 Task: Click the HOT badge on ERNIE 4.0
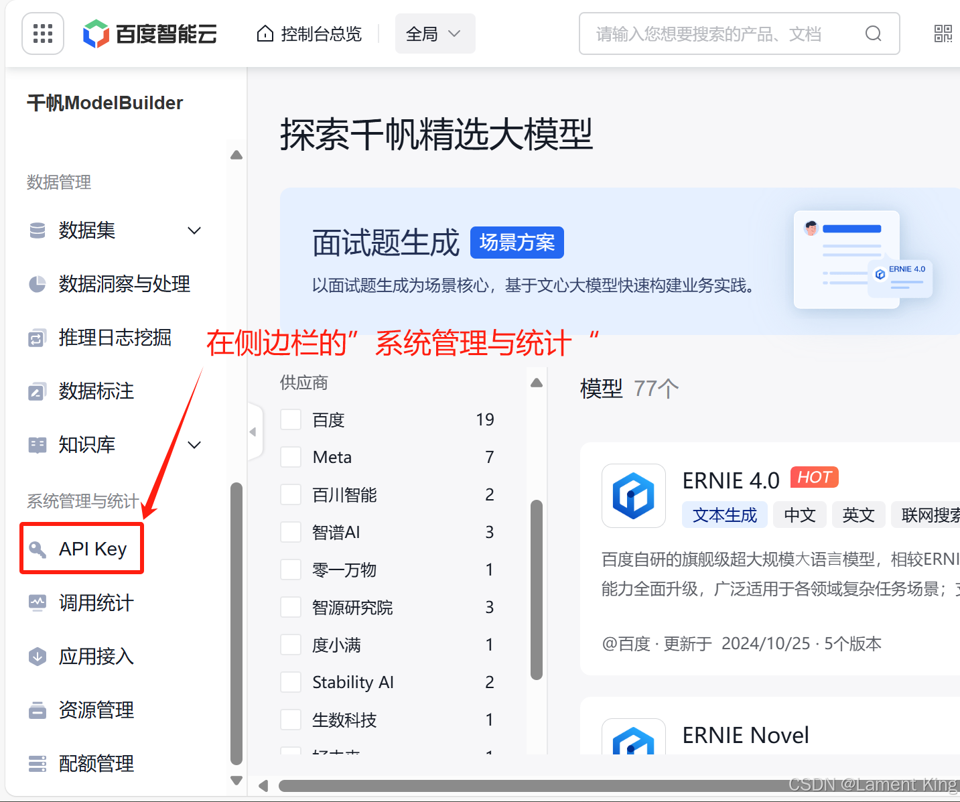pos(815,477)
